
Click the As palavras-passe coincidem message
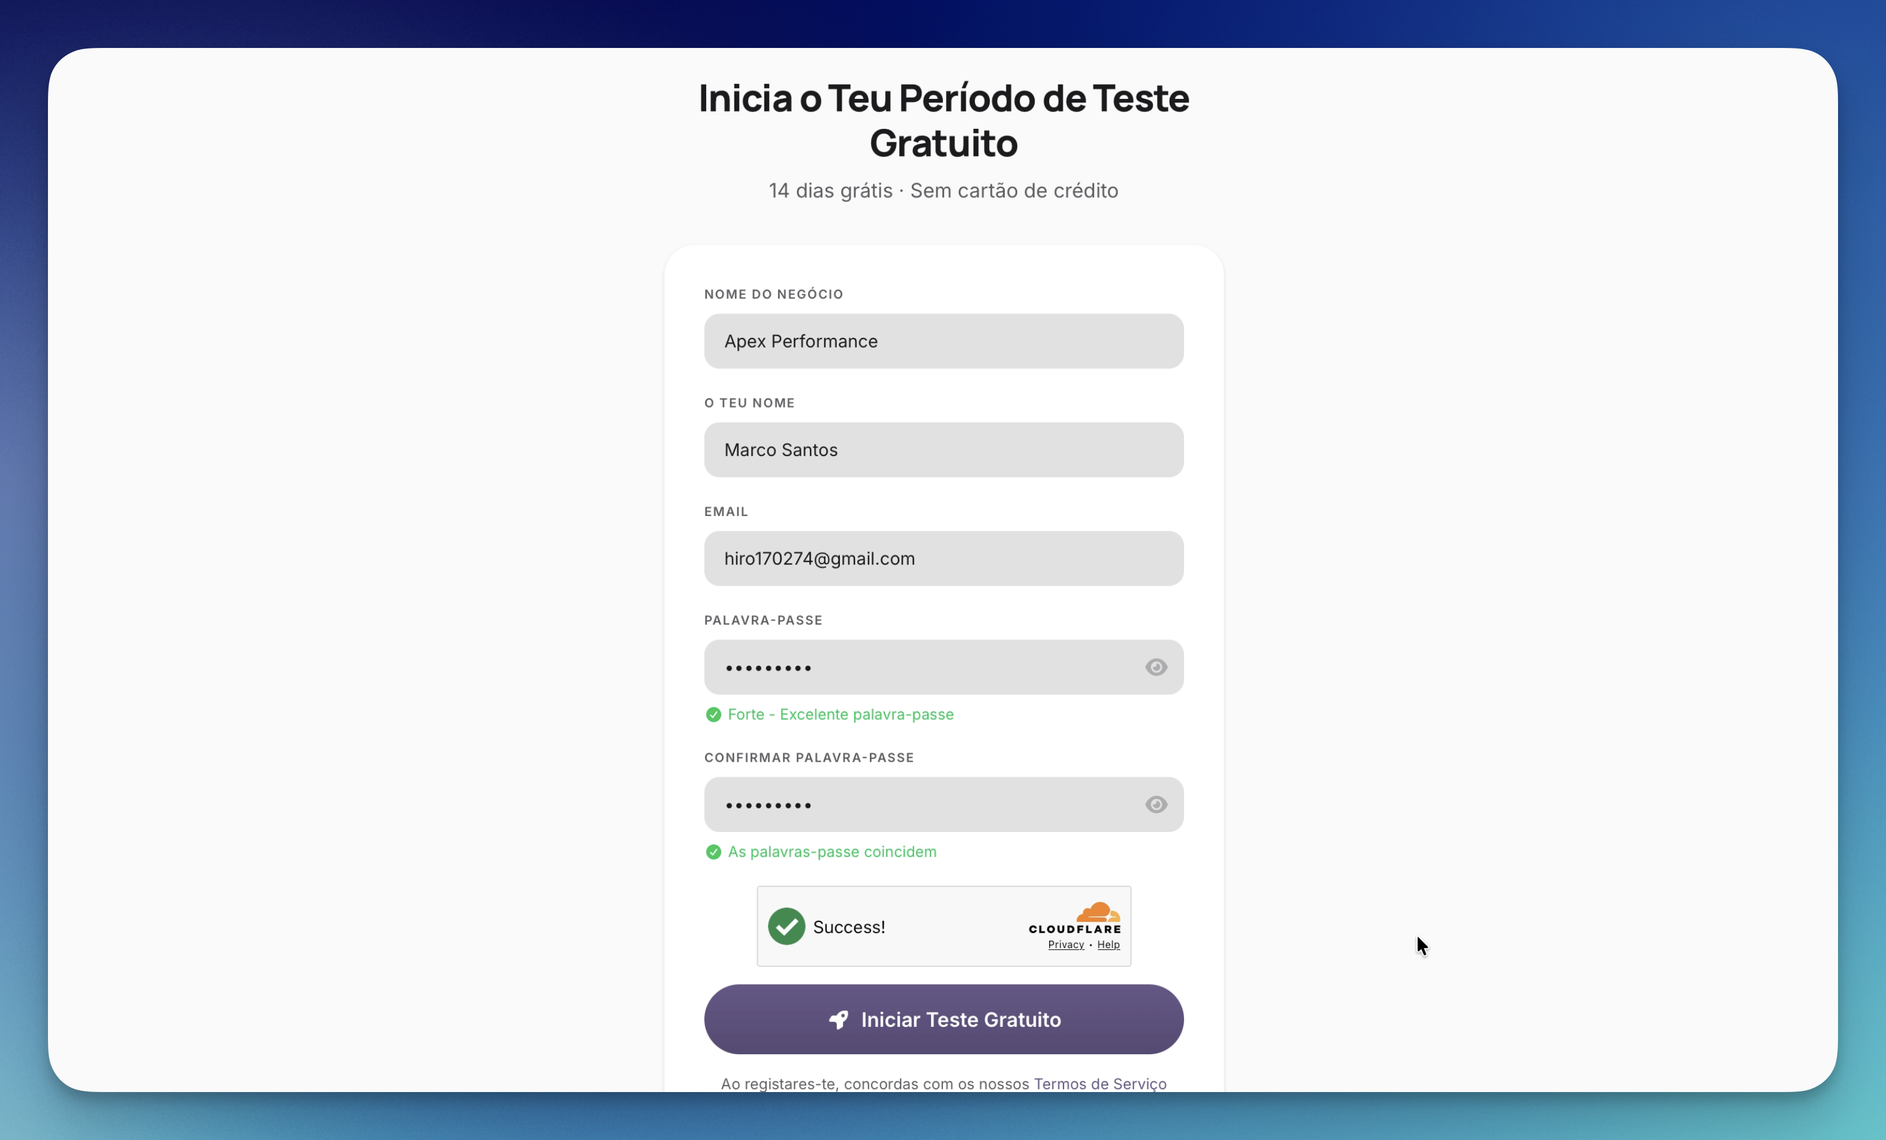[x=831, y=852]
